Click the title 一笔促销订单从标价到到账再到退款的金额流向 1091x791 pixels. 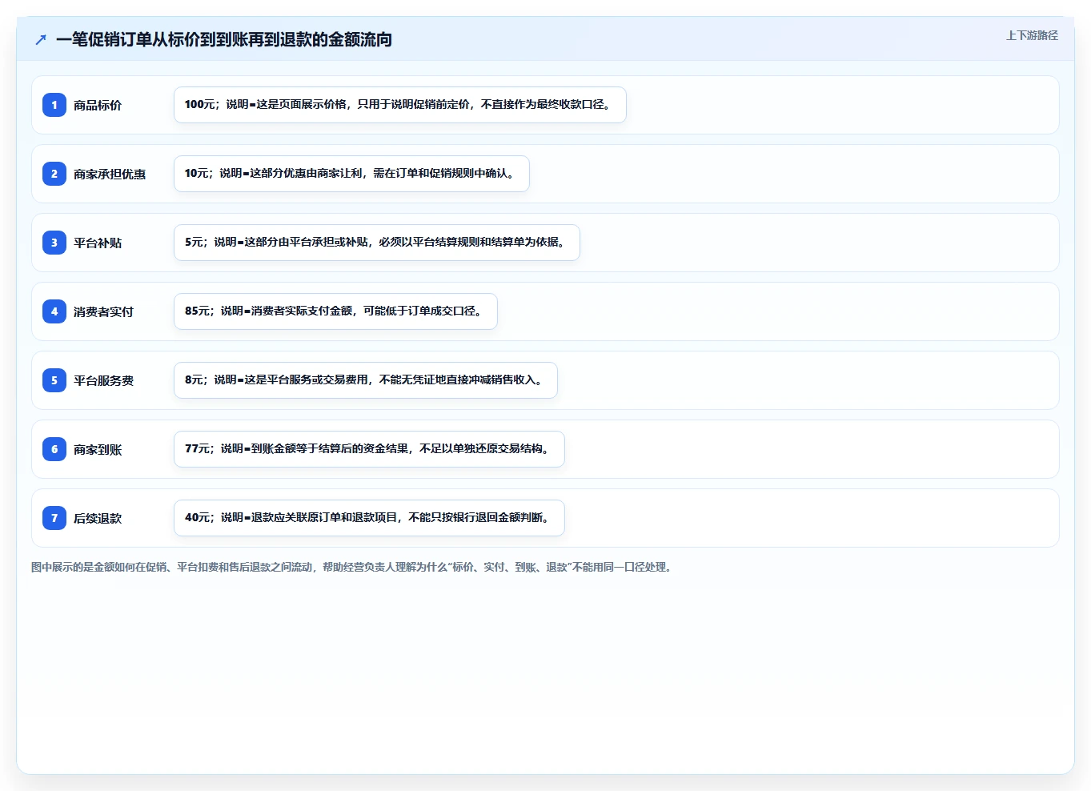[x=224, y=39]
